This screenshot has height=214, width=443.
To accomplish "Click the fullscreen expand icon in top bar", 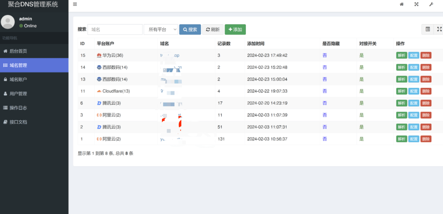I will tap(416, 4).
